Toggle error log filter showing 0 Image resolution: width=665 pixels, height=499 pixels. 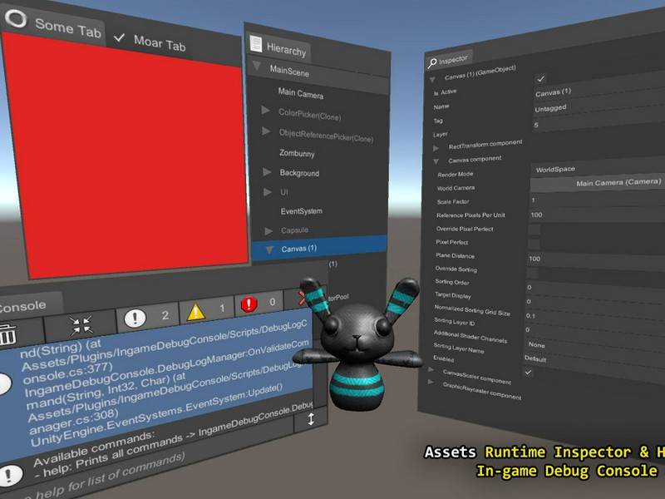click(x=259, y=304)
